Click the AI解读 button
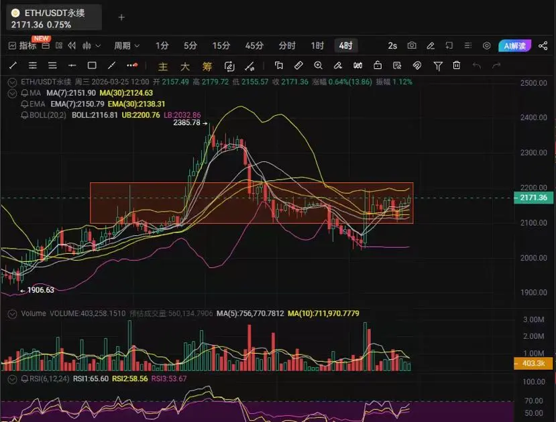Image resolution: width=556 pixels, height=422 pixels. point(515,46)
